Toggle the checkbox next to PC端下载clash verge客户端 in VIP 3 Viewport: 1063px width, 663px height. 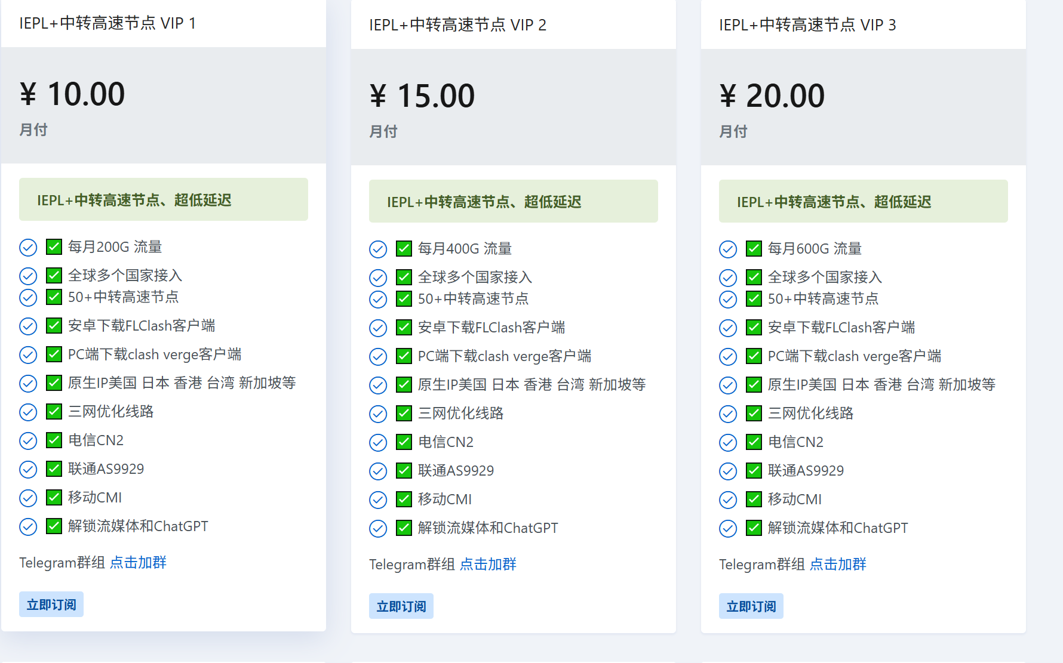point(753,356)
